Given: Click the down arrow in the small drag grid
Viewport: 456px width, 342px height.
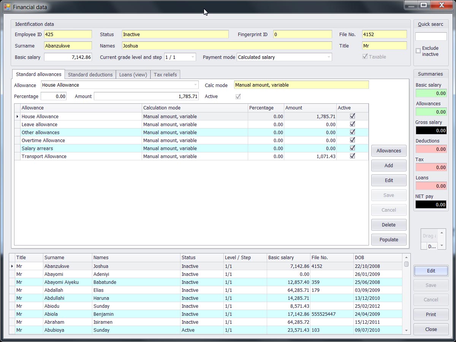Looking at the screenshot, I should pyautogui.click(x=442, y=245).
